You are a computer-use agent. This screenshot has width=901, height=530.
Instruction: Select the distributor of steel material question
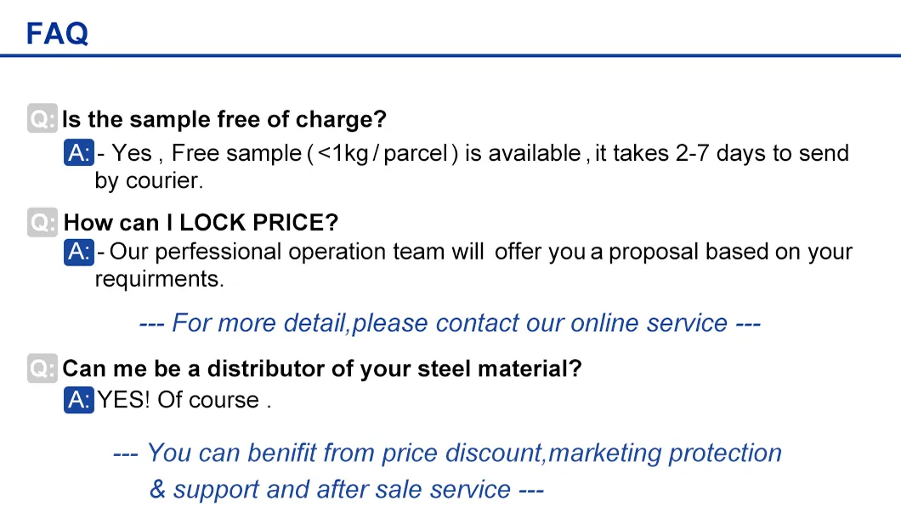tap(322, 368)
